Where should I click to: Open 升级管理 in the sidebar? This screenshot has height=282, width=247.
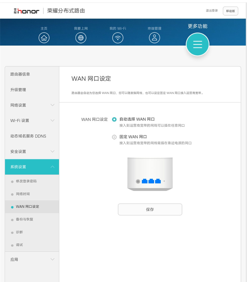click(x=18, y=90)
